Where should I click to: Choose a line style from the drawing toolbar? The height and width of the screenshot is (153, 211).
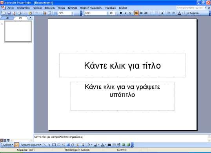(109, 145)
